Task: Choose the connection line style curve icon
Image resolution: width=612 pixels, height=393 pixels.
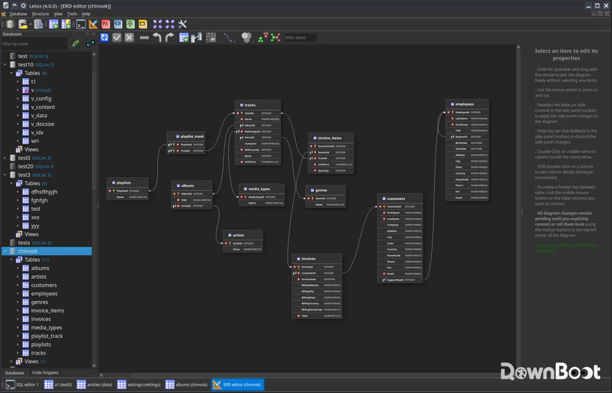Action: [228, 37]
